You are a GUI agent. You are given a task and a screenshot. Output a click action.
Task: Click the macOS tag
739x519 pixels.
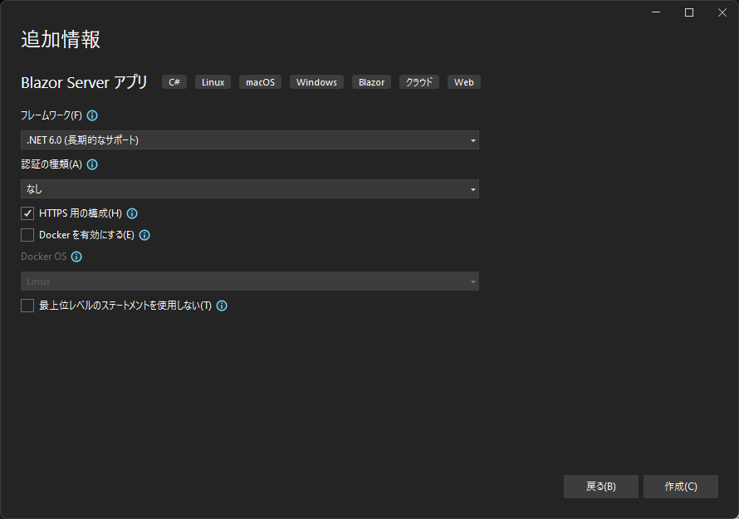tap(260, 82)
